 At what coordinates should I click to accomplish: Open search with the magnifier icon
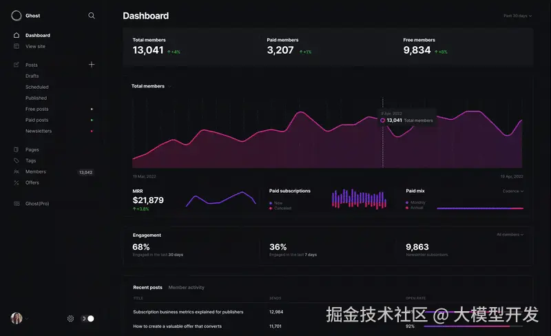(x=92, y=15)
